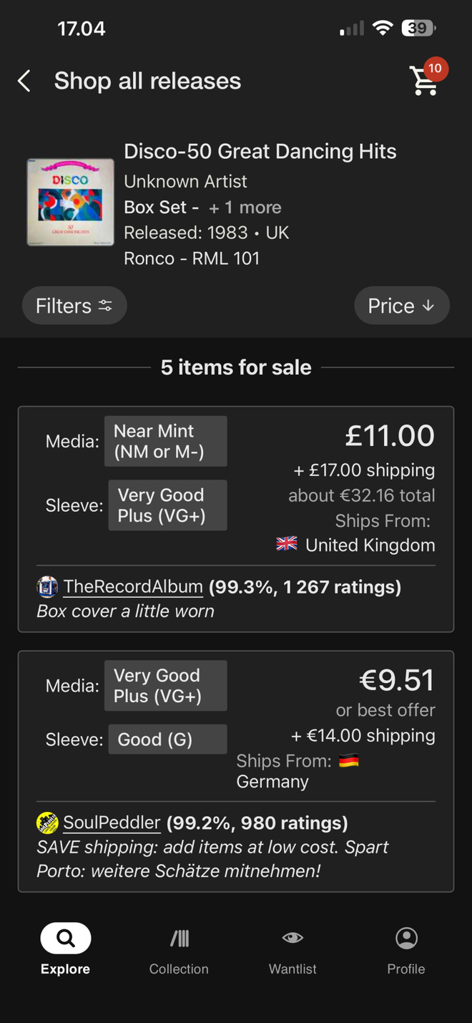The height and width of the screenshot is (1023, 472).
Task: Tap SoulPeddler seller avatar icon
Action: (x=47, y=823)
